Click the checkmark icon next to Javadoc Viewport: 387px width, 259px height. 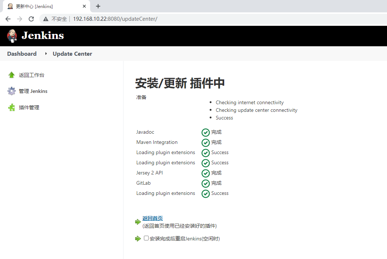click(206, 133)
